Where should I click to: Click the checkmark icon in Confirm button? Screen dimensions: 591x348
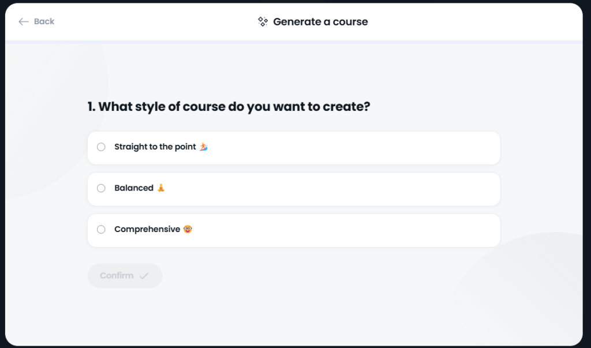click(x=144, y=276)
